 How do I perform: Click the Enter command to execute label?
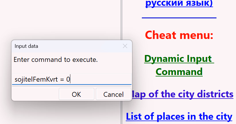point(56,60)
